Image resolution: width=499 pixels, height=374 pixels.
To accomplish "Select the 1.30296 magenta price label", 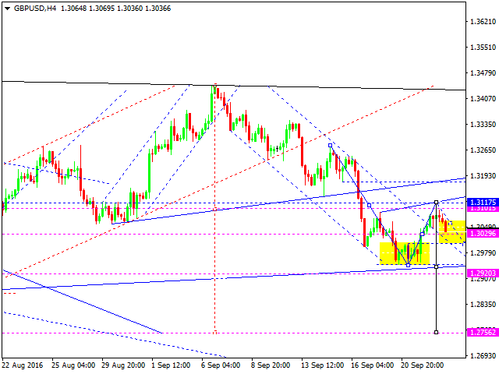I will click(x=483, y=234).
